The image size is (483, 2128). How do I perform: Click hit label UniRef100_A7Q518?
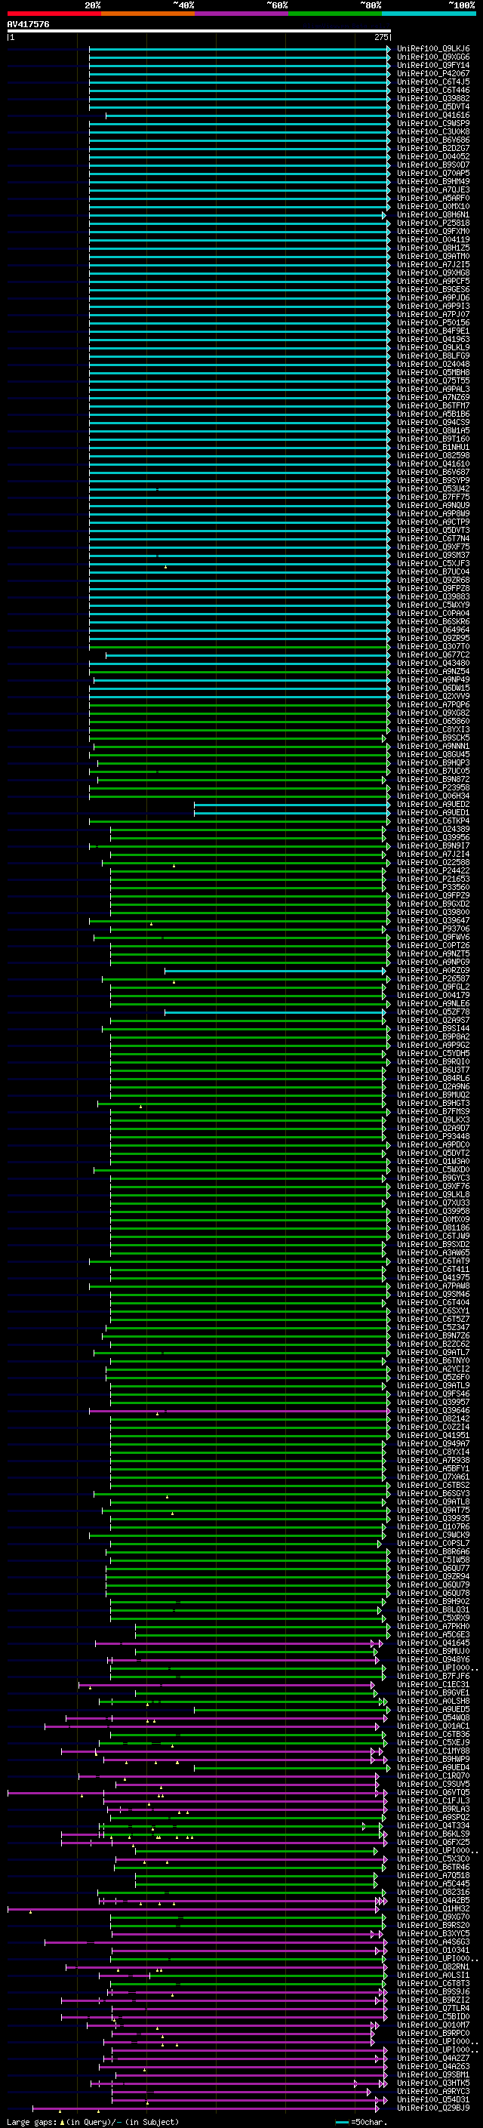433,1875
